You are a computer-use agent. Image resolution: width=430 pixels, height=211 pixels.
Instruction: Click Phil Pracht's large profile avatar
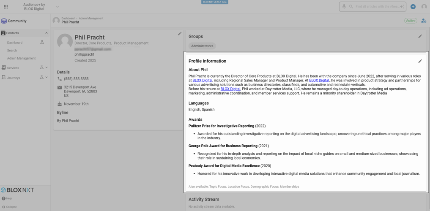pos(65,41)
